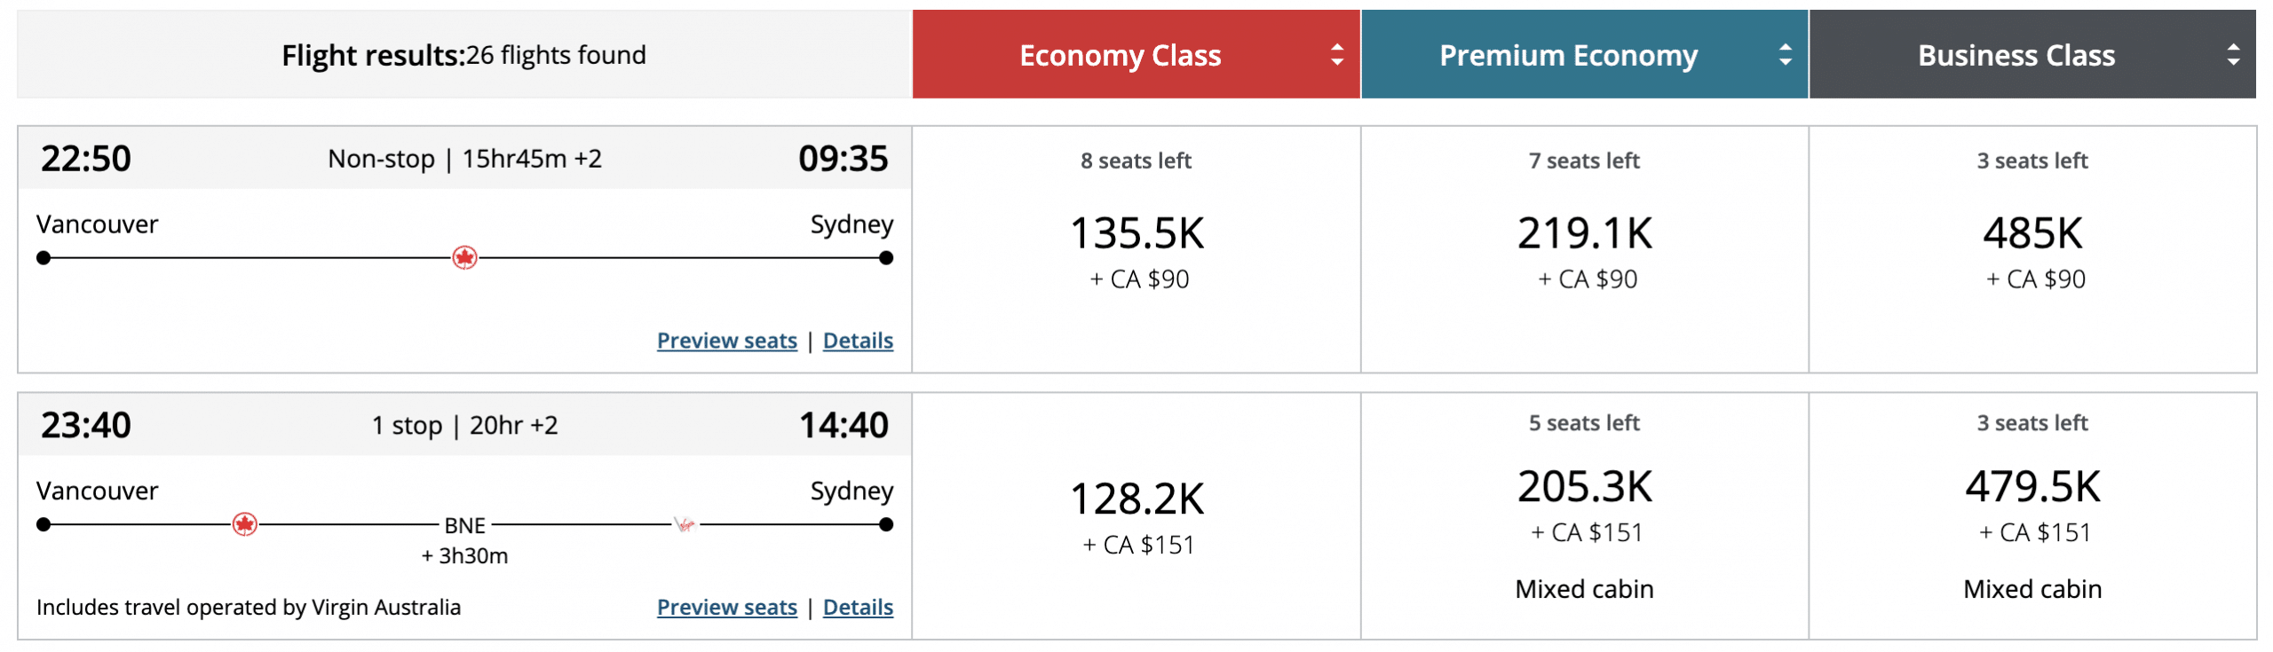Select the Economy Class column header
The height and width of the screenshot is (652, 2273).
(x=1120, y=55)
